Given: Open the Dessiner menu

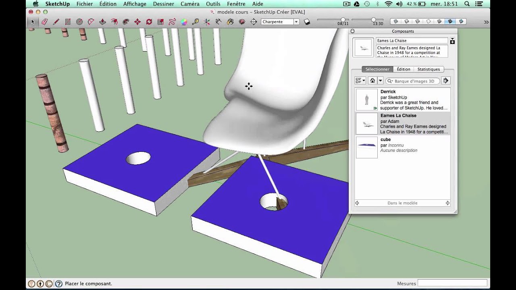Looking at the screenshot, I should (x=164, y=4).
